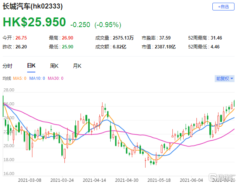Click the 成交量 value 2575.13万
Viewport: 238px width, 184px height.
[123, 38]
